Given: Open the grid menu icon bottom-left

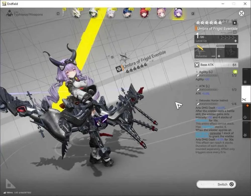Looking at the screenshot, I should (9, 185).
